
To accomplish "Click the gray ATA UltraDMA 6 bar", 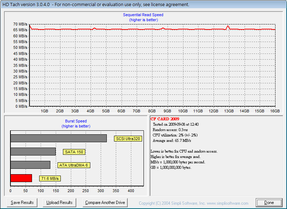I will pos(30,165).
